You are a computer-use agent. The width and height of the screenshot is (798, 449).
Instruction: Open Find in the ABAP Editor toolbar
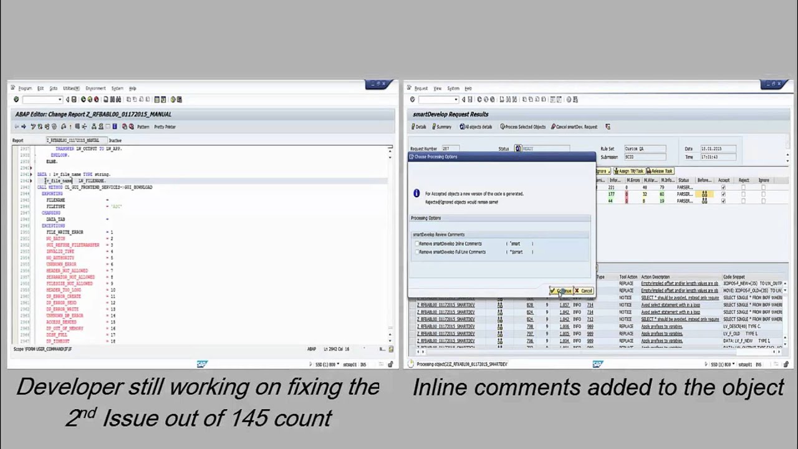112,100
